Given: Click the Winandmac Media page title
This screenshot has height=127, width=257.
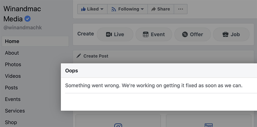Looking at the screenshot, I should [22, 13].
